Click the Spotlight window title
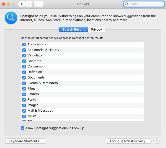Screen dimensions: 166x148 pos(82,4)
